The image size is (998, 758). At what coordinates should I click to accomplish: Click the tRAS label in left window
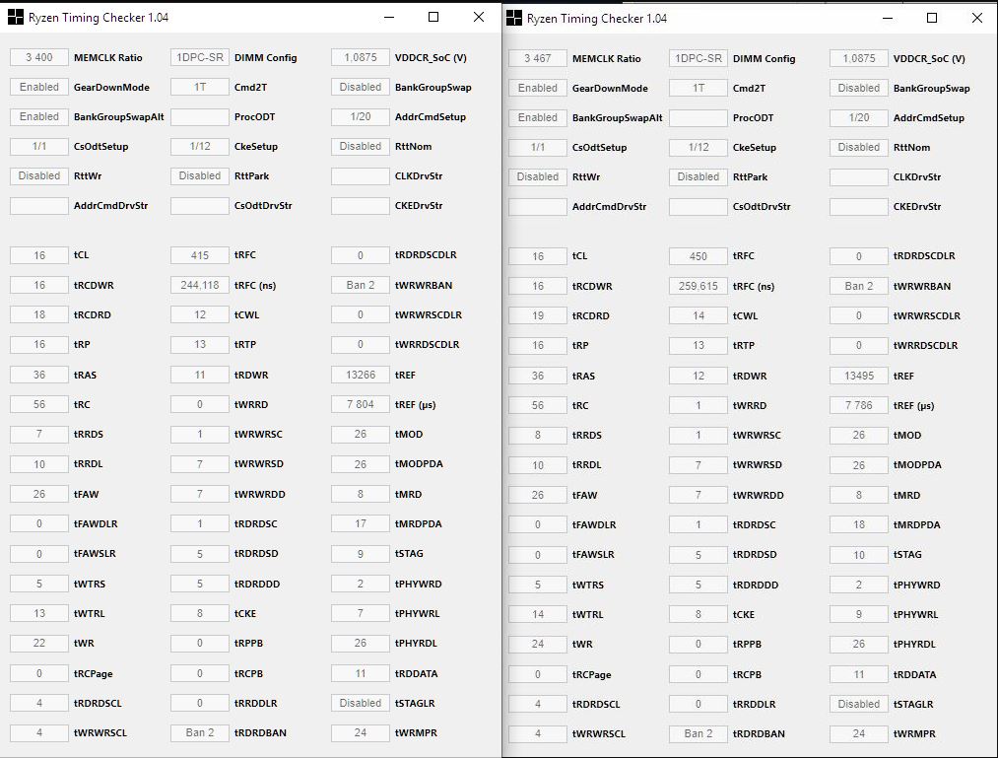(86, 375)
